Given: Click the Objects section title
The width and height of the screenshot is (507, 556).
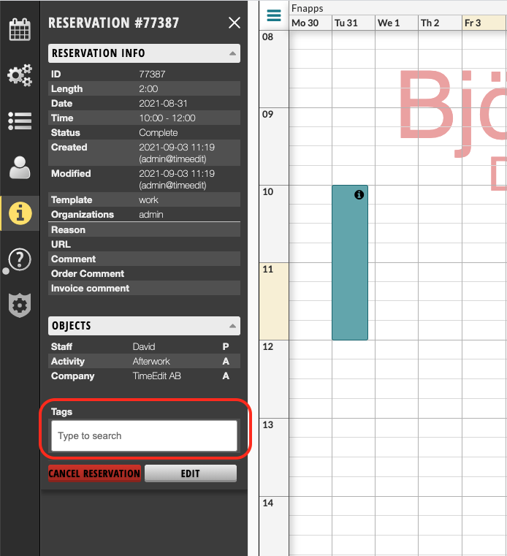Looking at the screenshot, I should (x=72, y=326).
